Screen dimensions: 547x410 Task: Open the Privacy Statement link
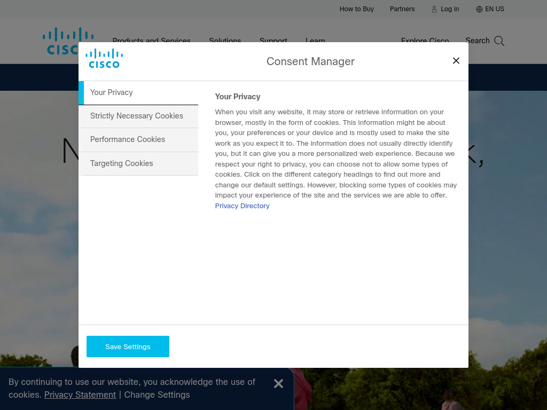coord(80,395)
